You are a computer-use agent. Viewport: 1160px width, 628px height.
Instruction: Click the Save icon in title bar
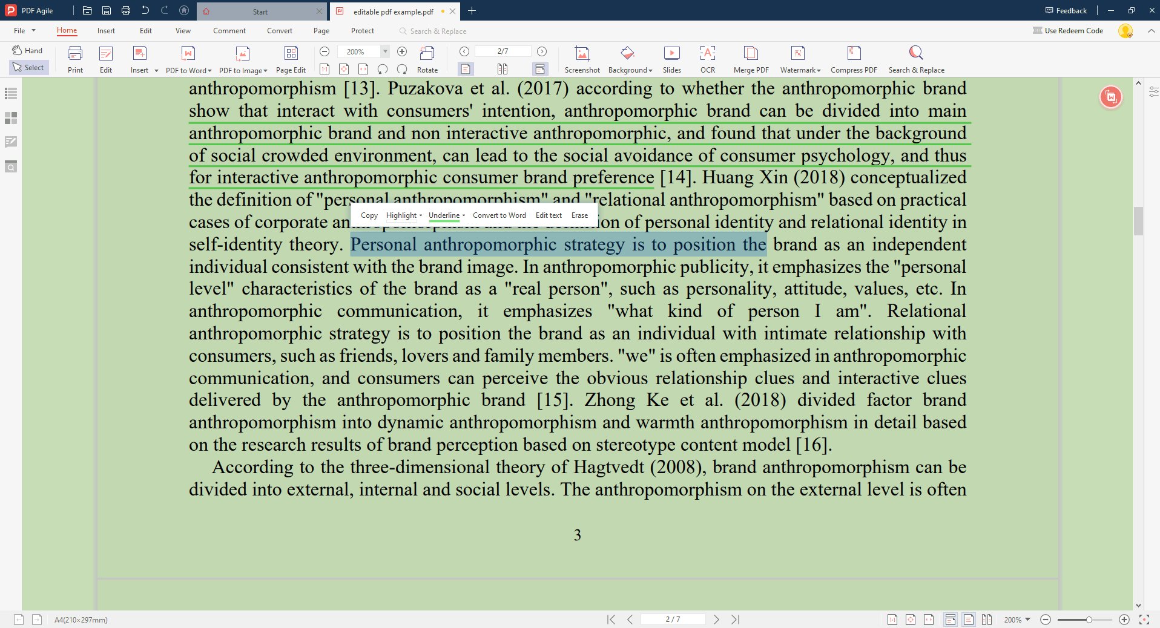coord(107,10)
